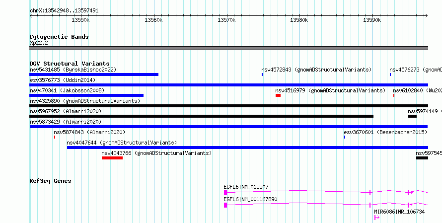Click the DGV Structural Variants track title

[x=70, y=64]
